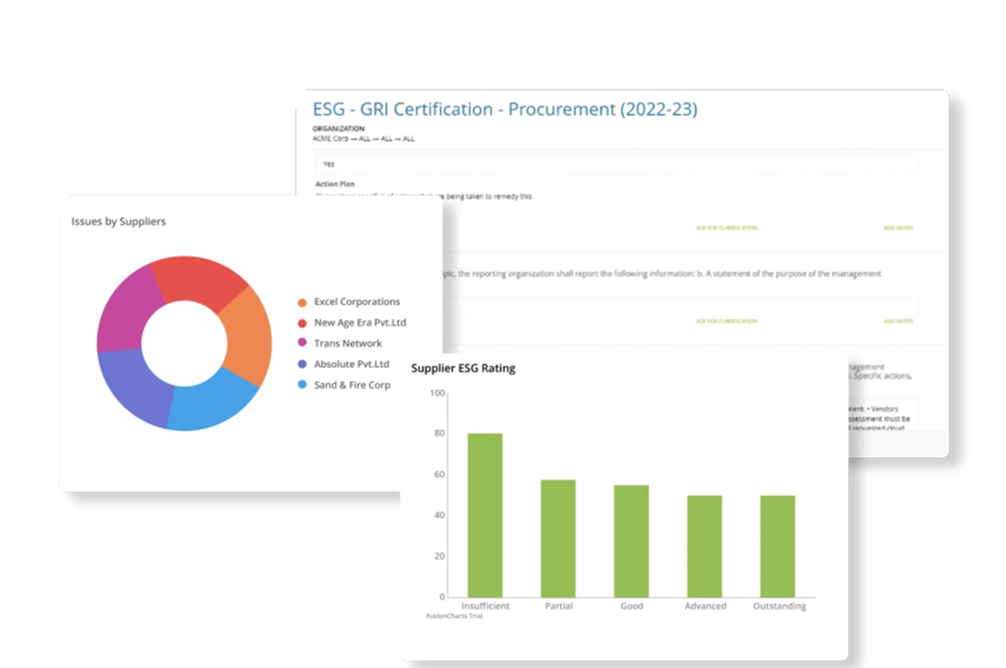Click the Advanced rating bar
The image size is (1006, 668).
(704, 546)
